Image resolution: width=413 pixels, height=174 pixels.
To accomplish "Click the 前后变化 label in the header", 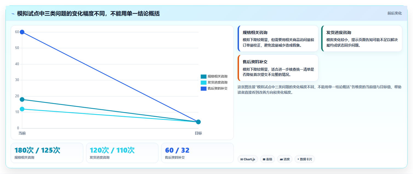I will (394, 13).
